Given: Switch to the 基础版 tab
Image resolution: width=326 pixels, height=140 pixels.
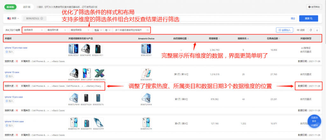Looking at the screenshot, I should point(10,7).
